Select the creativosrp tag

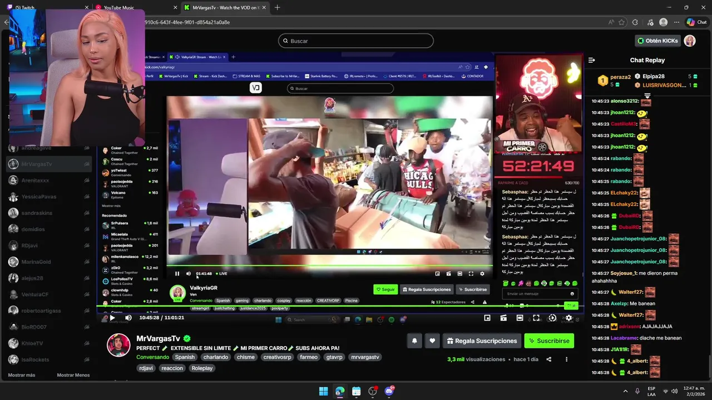[278, 357]
